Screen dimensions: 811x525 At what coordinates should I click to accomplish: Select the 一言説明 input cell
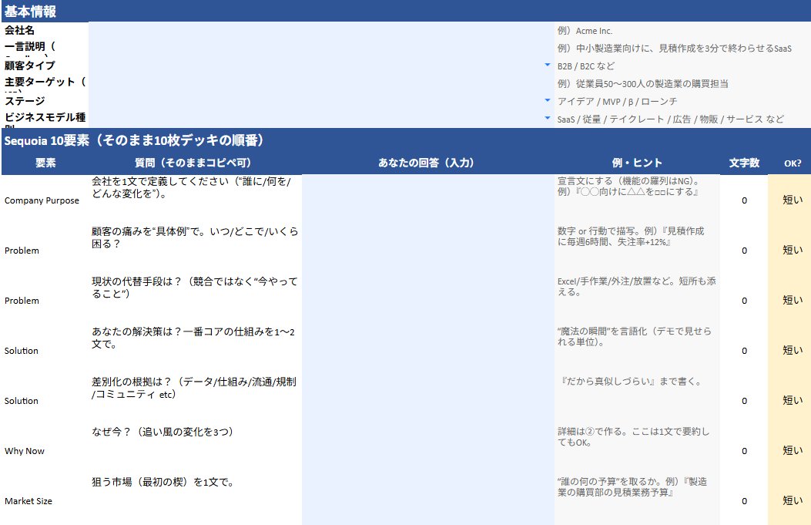tap(321, 48)
